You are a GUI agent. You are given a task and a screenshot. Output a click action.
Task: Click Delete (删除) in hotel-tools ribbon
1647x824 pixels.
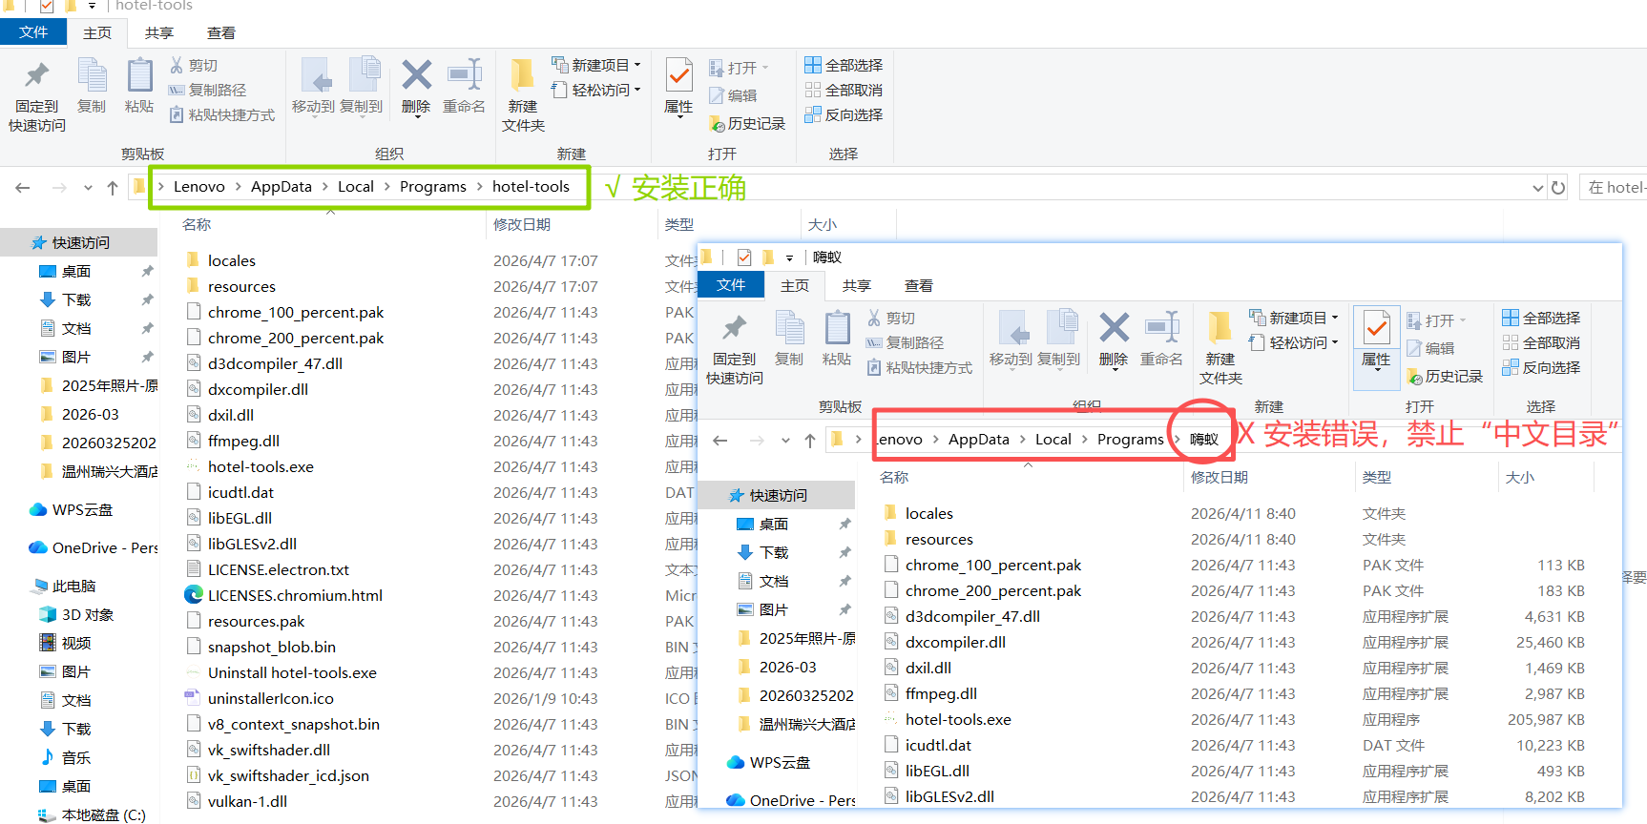click(416, 87)
